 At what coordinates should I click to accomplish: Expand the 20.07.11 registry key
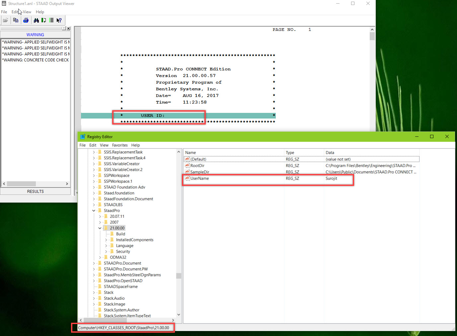pos(100,216)
